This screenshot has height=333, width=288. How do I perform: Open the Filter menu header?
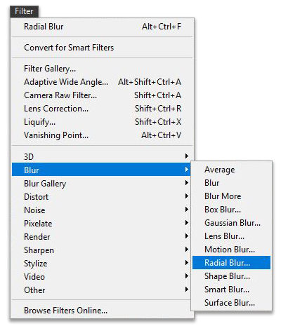pyautogui.click(x=24, y=11)
